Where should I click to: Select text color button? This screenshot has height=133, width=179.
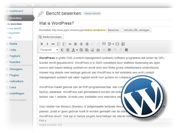tap(73, 50)
